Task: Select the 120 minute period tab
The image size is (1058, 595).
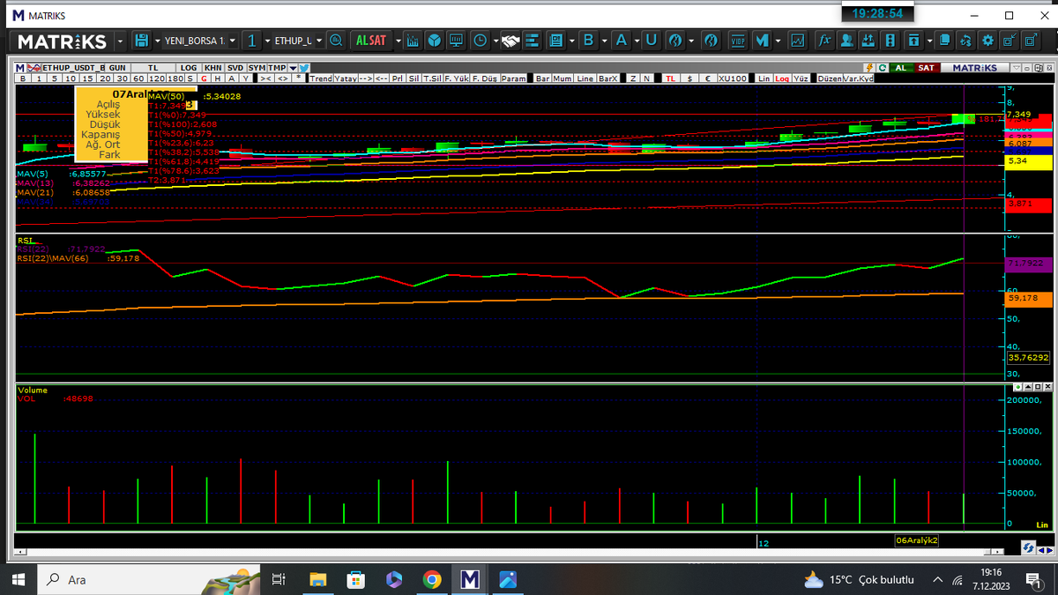Action: (x=156, y=78)
